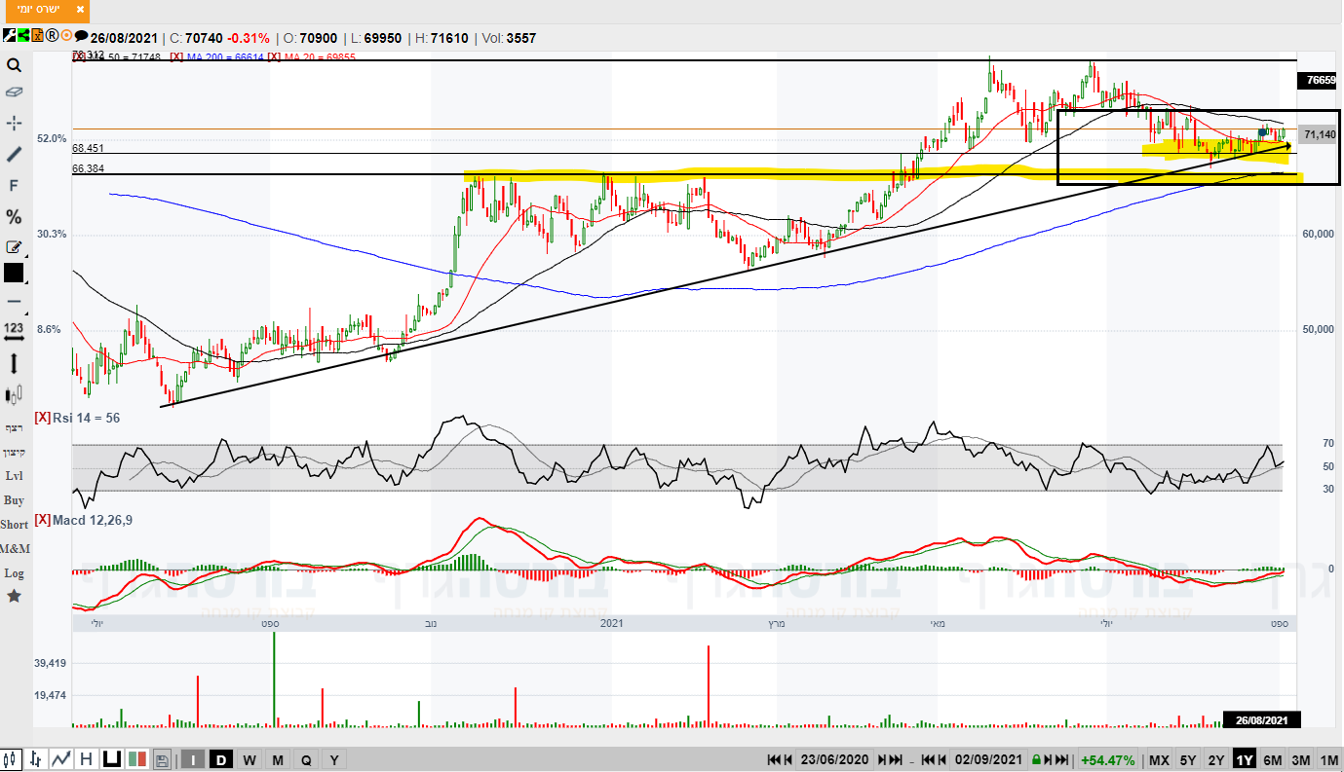Step start date forward one period
The width and height of the screenshot is (1344, 772).
coord(881,759)
